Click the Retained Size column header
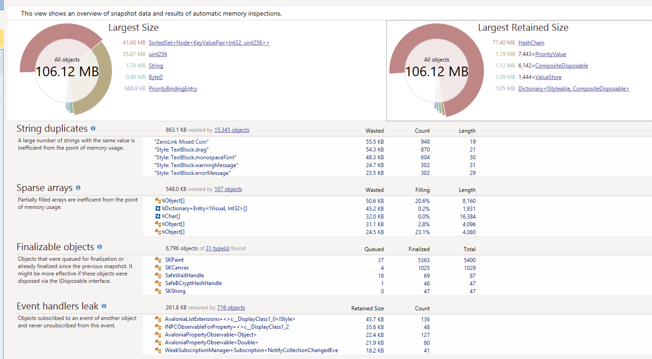Viewport: 652px width, 359px height. pos(367,309)
